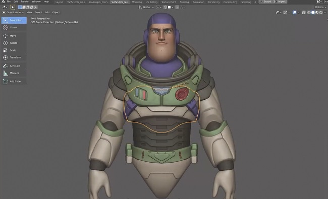The width and height of the screenshot is (328, 199).
Task: Toggle proportional editing
Action: point(177,7)
